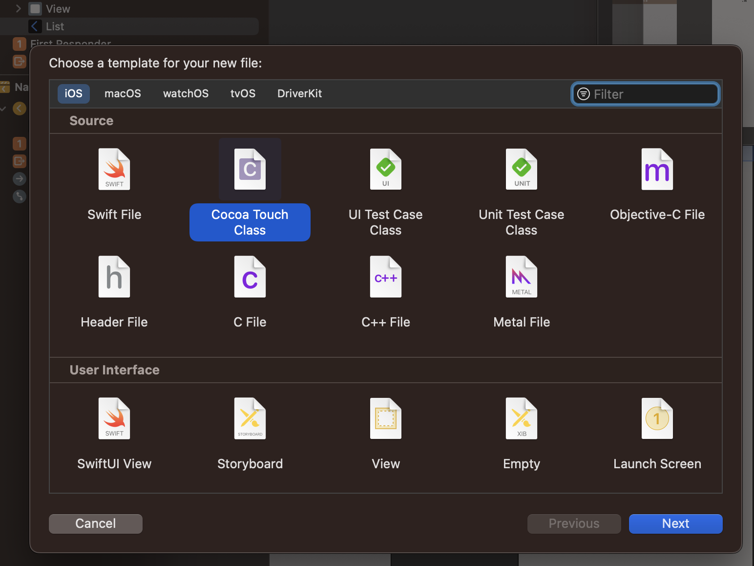Switch to the tvOS platform tab

click(243, 93)
